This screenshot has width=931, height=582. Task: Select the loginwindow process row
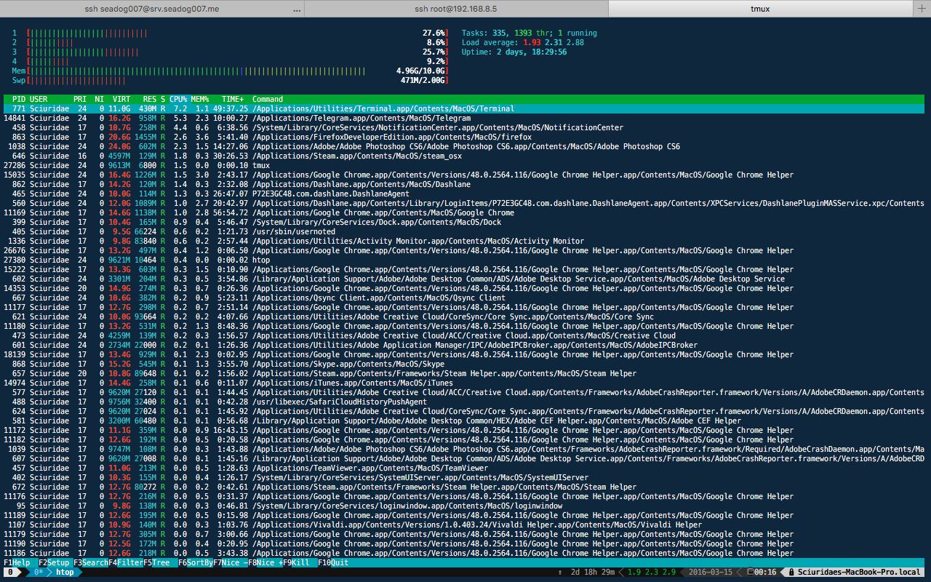(x=464, y=506)
